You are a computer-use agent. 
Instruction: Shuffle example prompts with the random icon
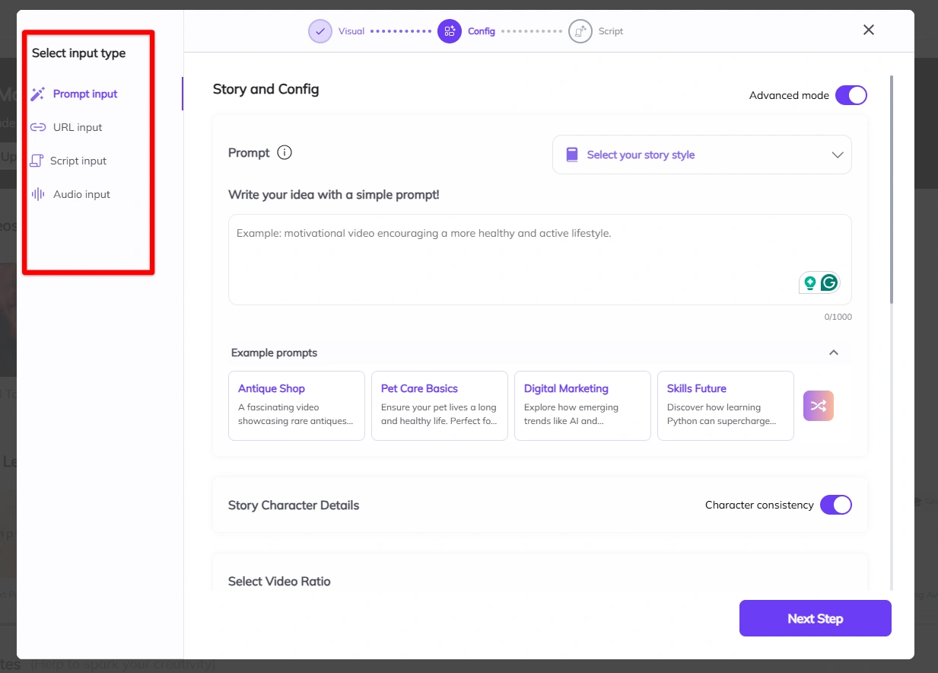[x=819, y=406]
